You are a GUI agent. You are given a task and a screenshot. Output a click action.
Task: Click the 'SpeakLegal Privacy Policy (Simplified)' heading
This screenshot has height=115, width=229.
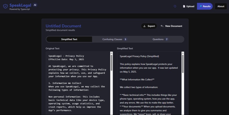tap(139, 56)
